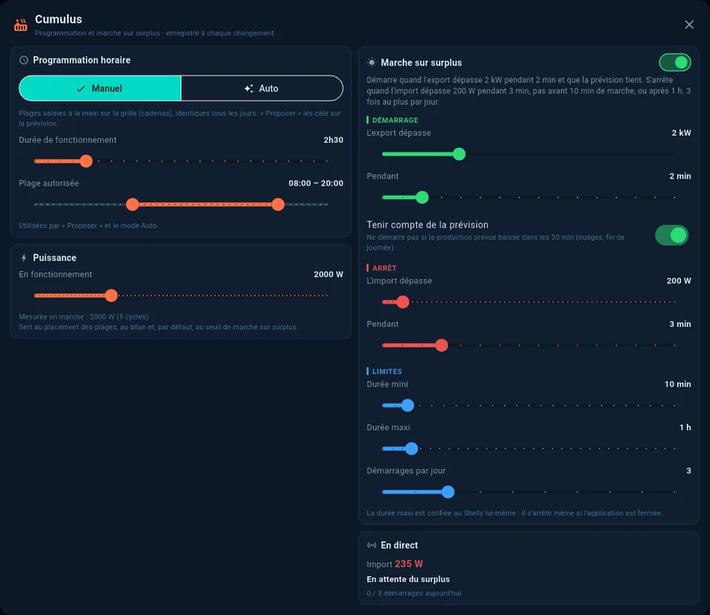Click the clock icon beside Programmation horaire
710x615 pixels.
point(23,61)
